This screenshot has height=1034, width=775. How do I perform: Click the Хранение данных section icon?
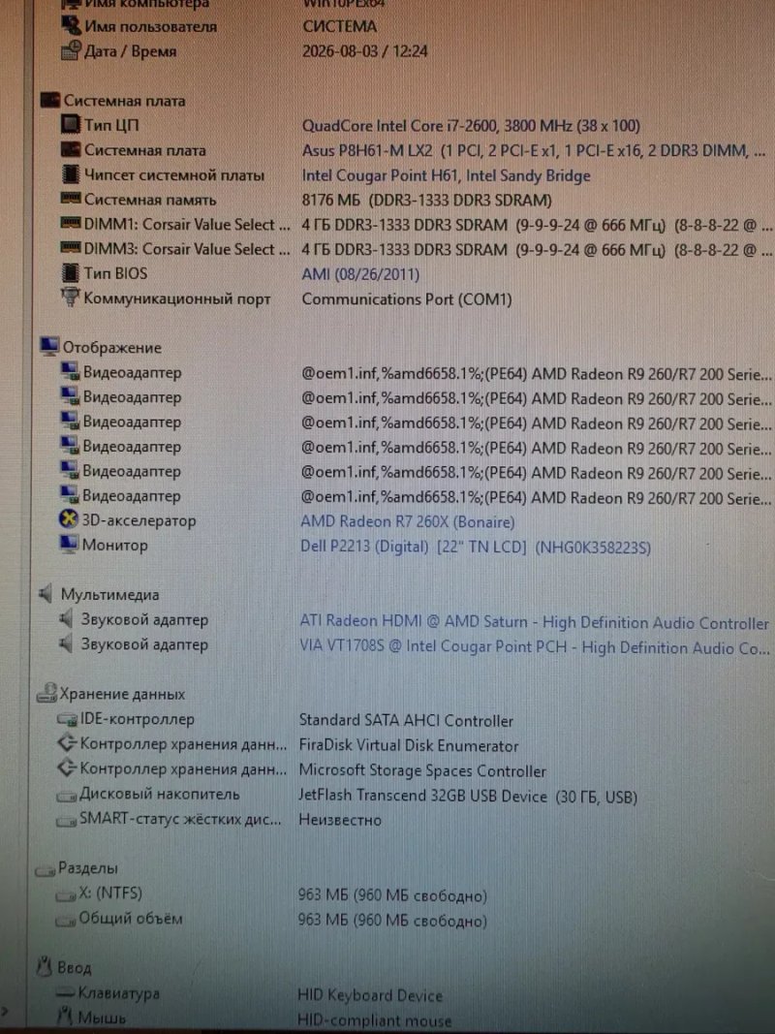pyautogui.click(x=46, y=693)
